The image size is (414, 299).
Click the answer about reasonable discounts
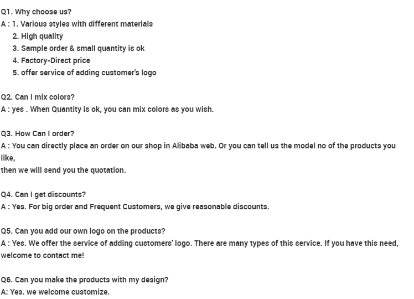(135, 207)
